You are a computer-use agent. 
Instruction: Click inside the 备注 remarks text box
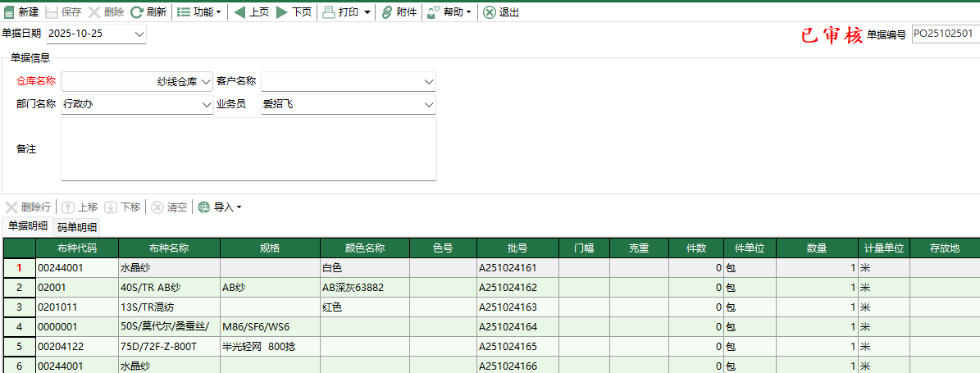pyautogui.click(x=248, y=148)
